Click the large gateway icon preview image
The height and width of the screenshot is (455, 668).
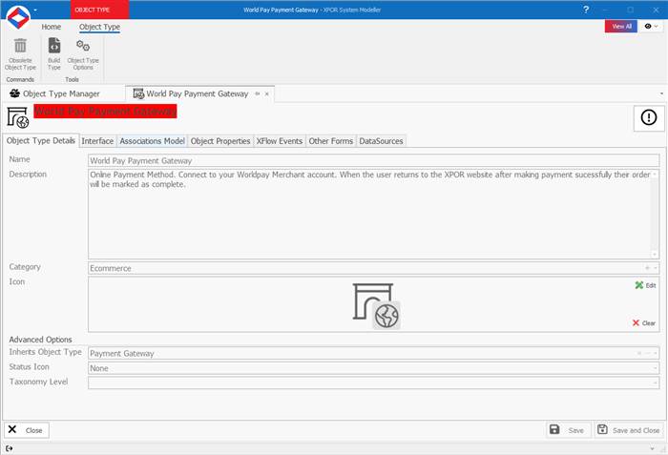pos(376,306)
